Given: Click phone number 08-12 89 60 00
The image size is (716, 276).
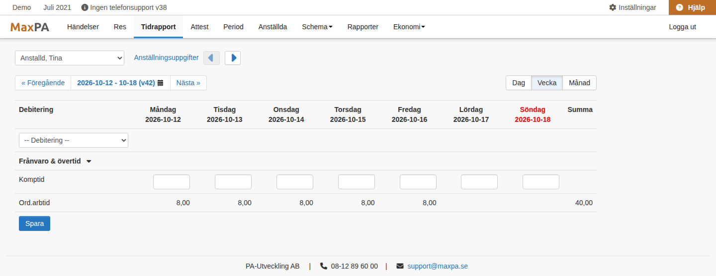Looking at the screenshot, I should [355, 266].
